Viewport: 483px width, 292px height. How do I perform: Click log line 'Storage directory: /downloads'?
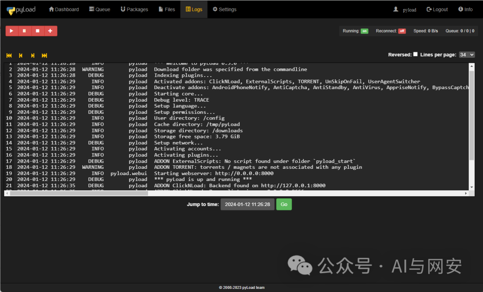pyautogui.click(x=199, y=130)
